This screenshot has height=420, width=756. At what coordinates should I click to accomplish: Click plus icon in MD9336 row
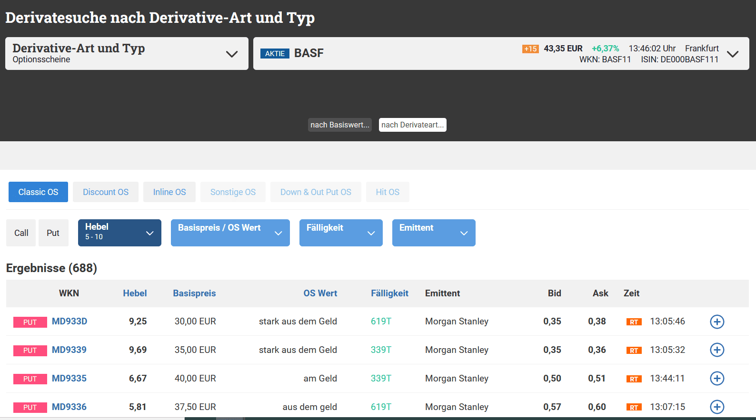tap(716, 407)
